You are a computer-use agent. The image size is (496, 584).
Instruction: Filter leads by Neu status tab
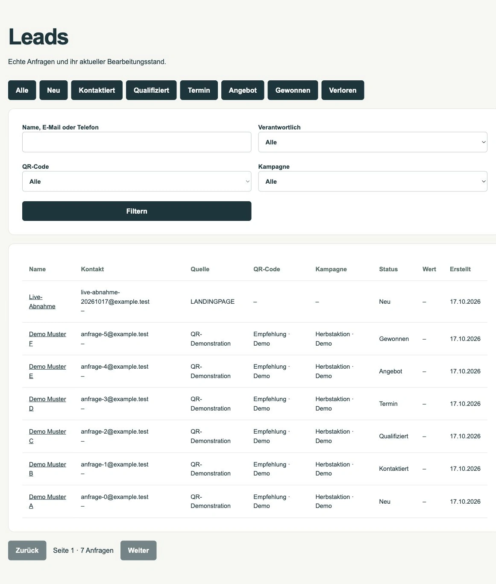[x=53, y=90]
